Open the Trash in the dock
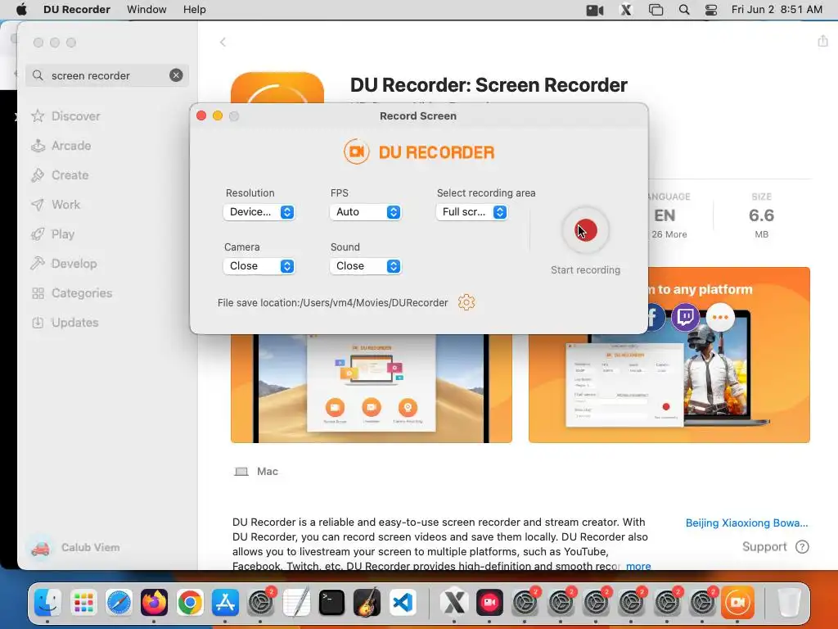Viewport: 838px width, 629px height. 789,603
